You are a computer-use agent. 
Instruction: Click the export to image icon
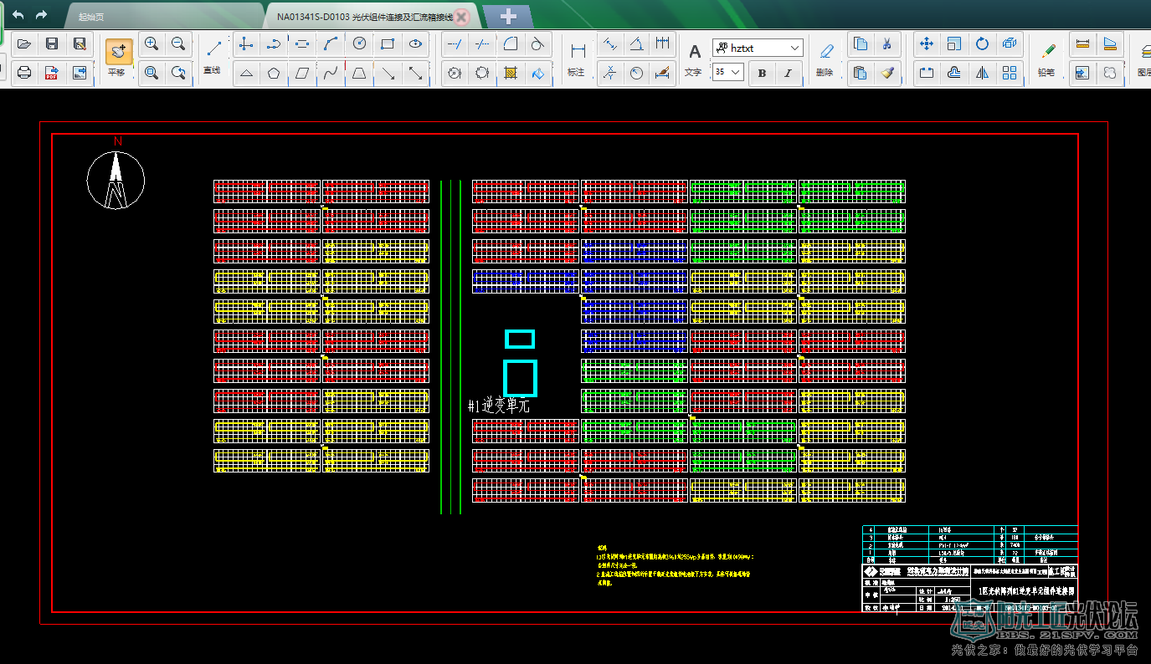(80, 73)
